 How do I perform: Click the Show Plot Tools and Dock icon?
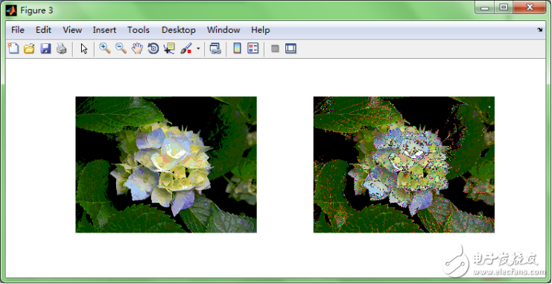tap(291, 48)
